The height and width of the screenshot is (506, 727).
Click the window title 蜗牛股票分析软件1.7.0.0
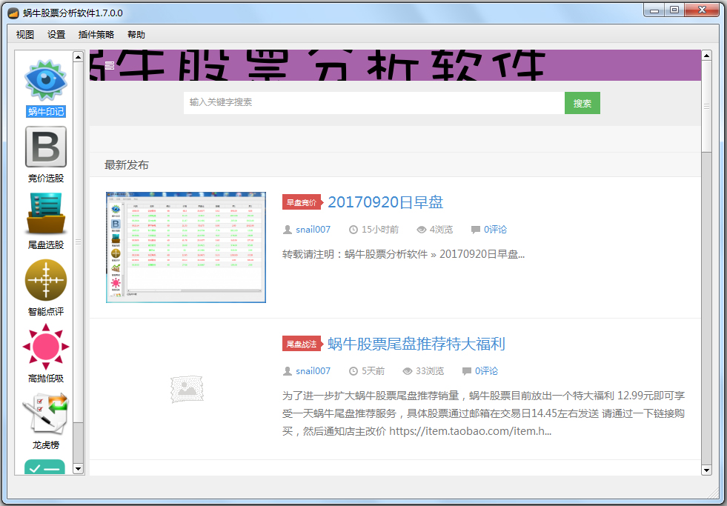pos(73,13)
